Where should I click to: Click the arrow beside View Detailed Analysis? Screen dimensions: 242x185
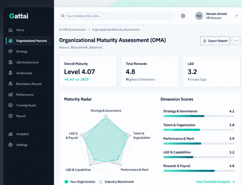coord(233,182)
